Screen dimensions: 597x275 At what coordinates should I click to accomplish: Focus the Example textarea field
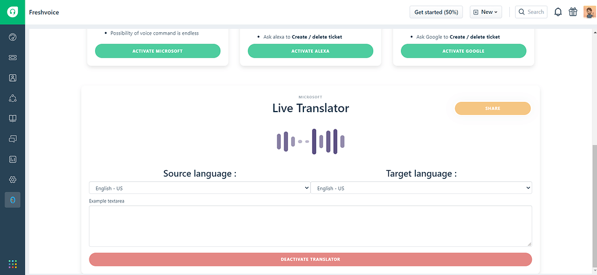tap(310, 226)
